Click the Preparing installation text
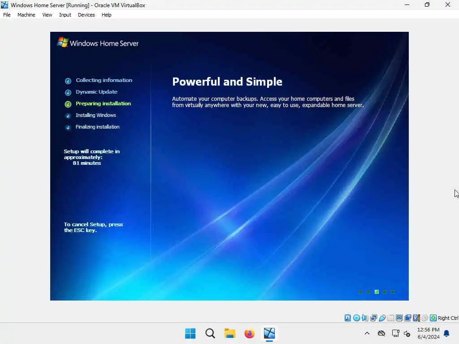The height and width of the screenshot is (344, 459). (x=103, y=103)
